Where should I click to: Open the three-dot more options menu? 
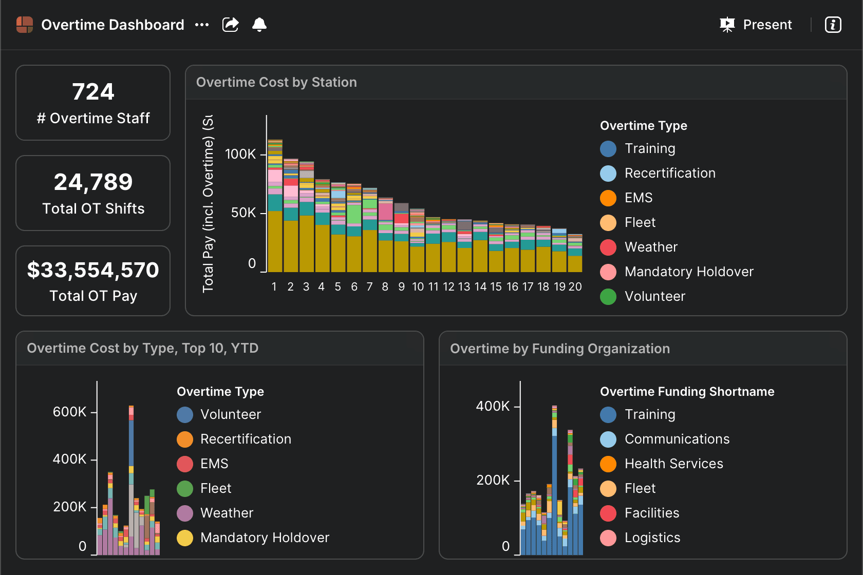(x=202, y=25)
